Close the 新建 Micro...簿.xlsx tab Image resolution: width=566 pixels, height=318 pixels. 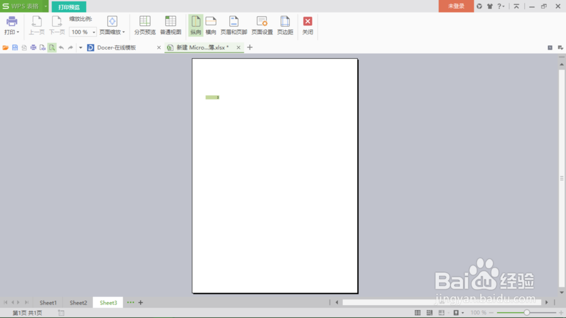pyautogui.click(x=238, y=47)
